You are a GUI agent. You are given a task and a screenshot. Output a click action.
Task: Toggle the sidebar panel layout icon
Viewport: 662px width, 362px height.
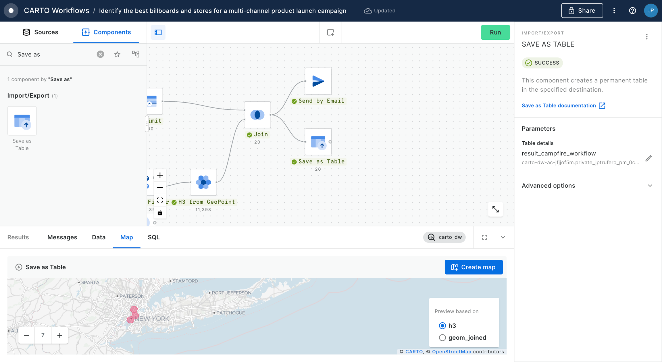click(158, 32)
